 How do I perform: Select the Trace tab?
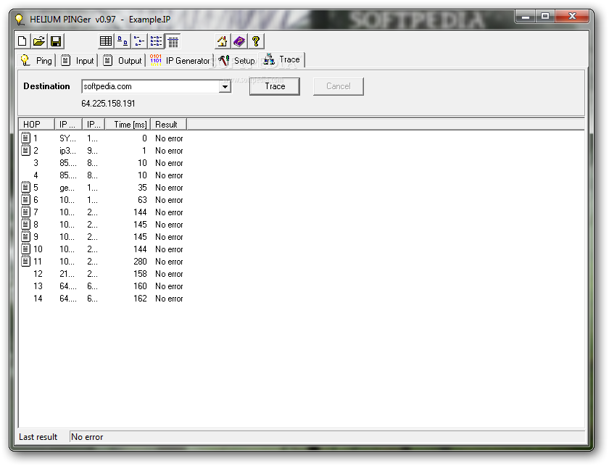(x=281, y=59)
